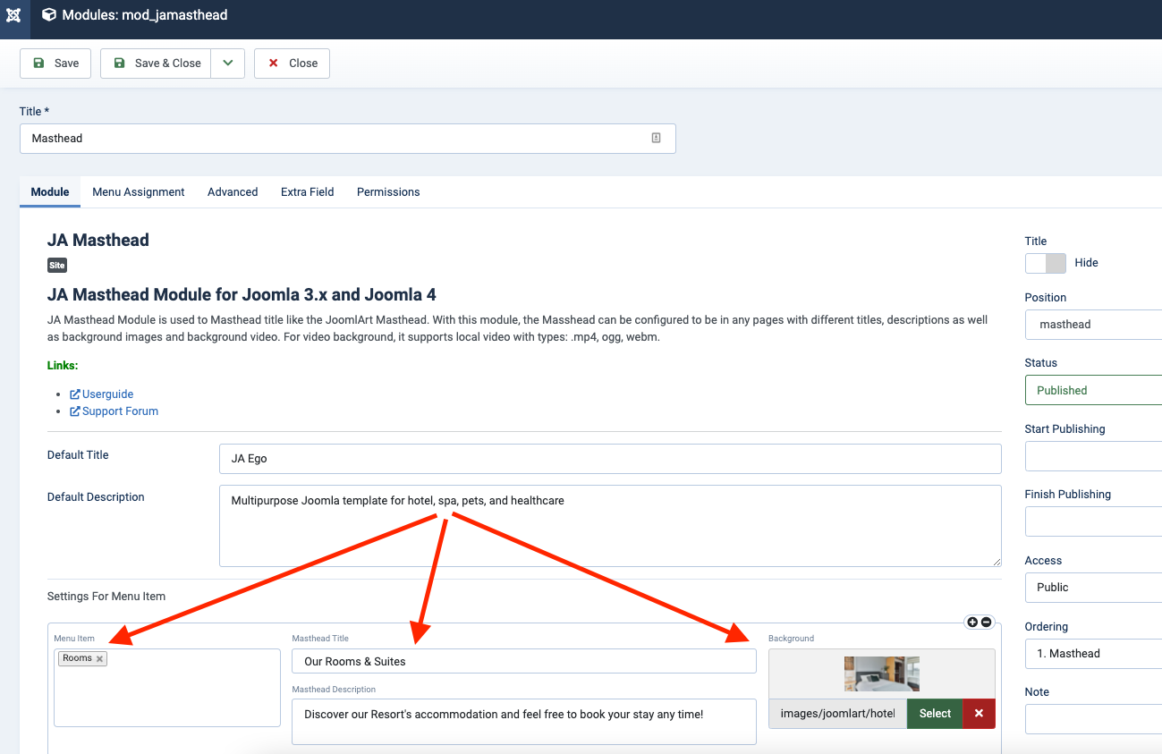
Task: Open the Access dropdown showing Public
Action: coord(1093,588)
